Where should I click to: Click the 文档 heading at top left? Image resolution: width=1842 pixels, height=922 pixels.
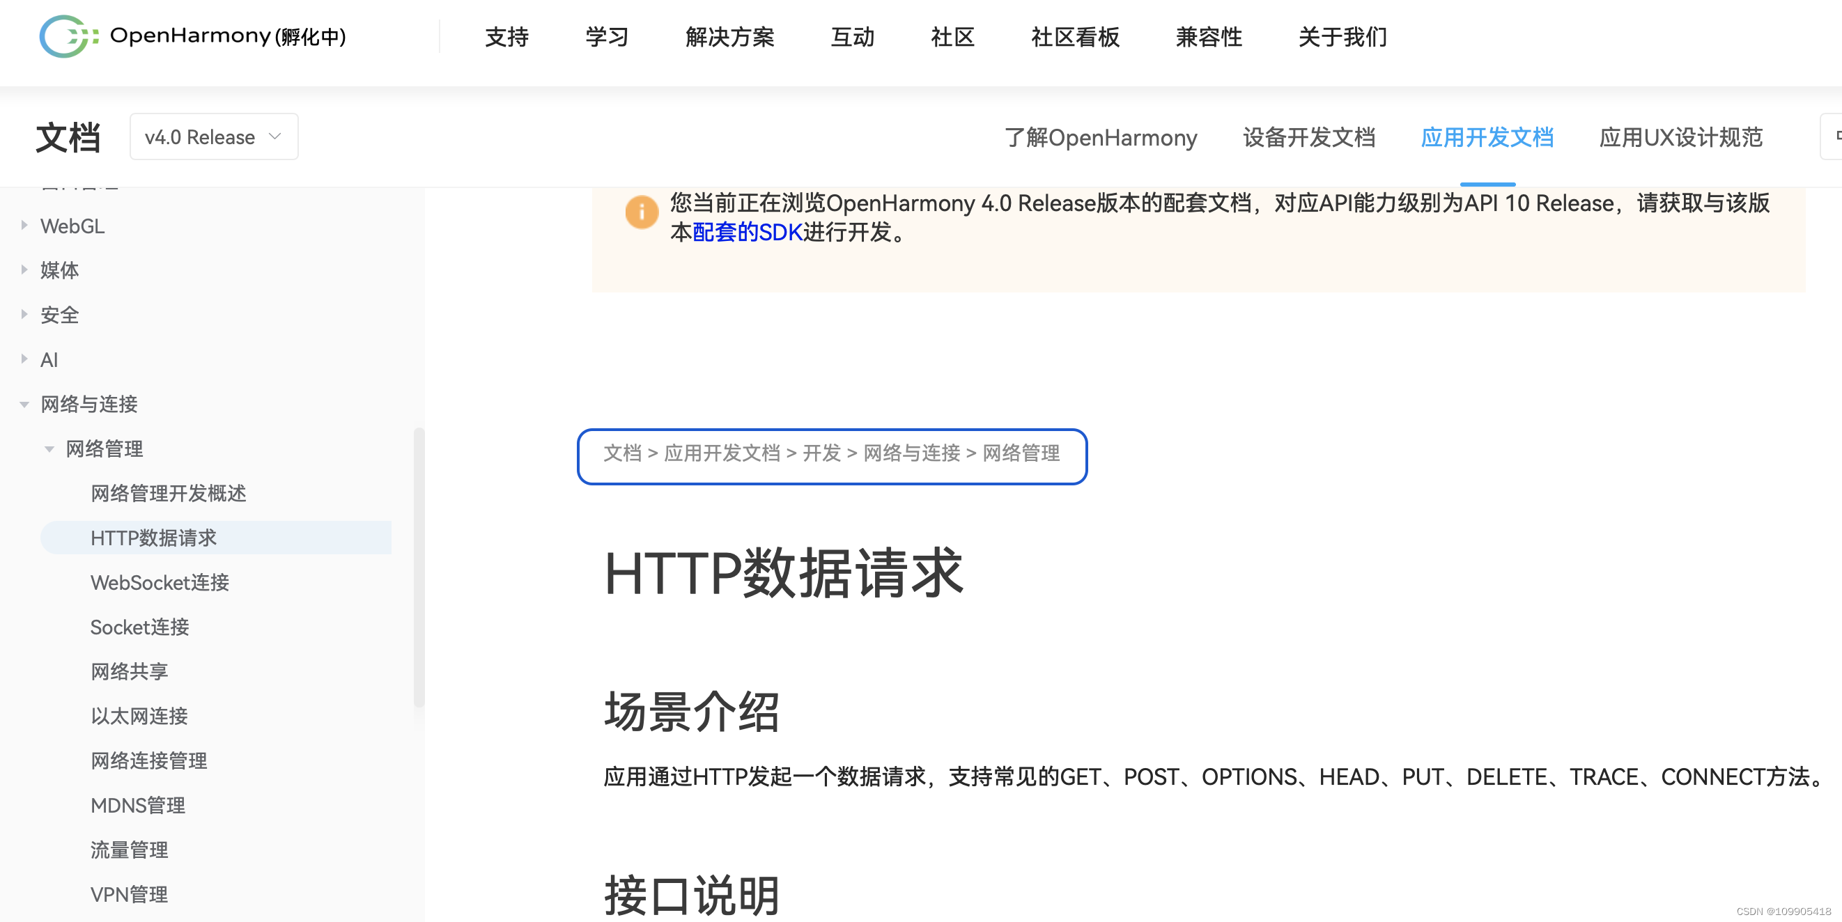pos(69,137)
